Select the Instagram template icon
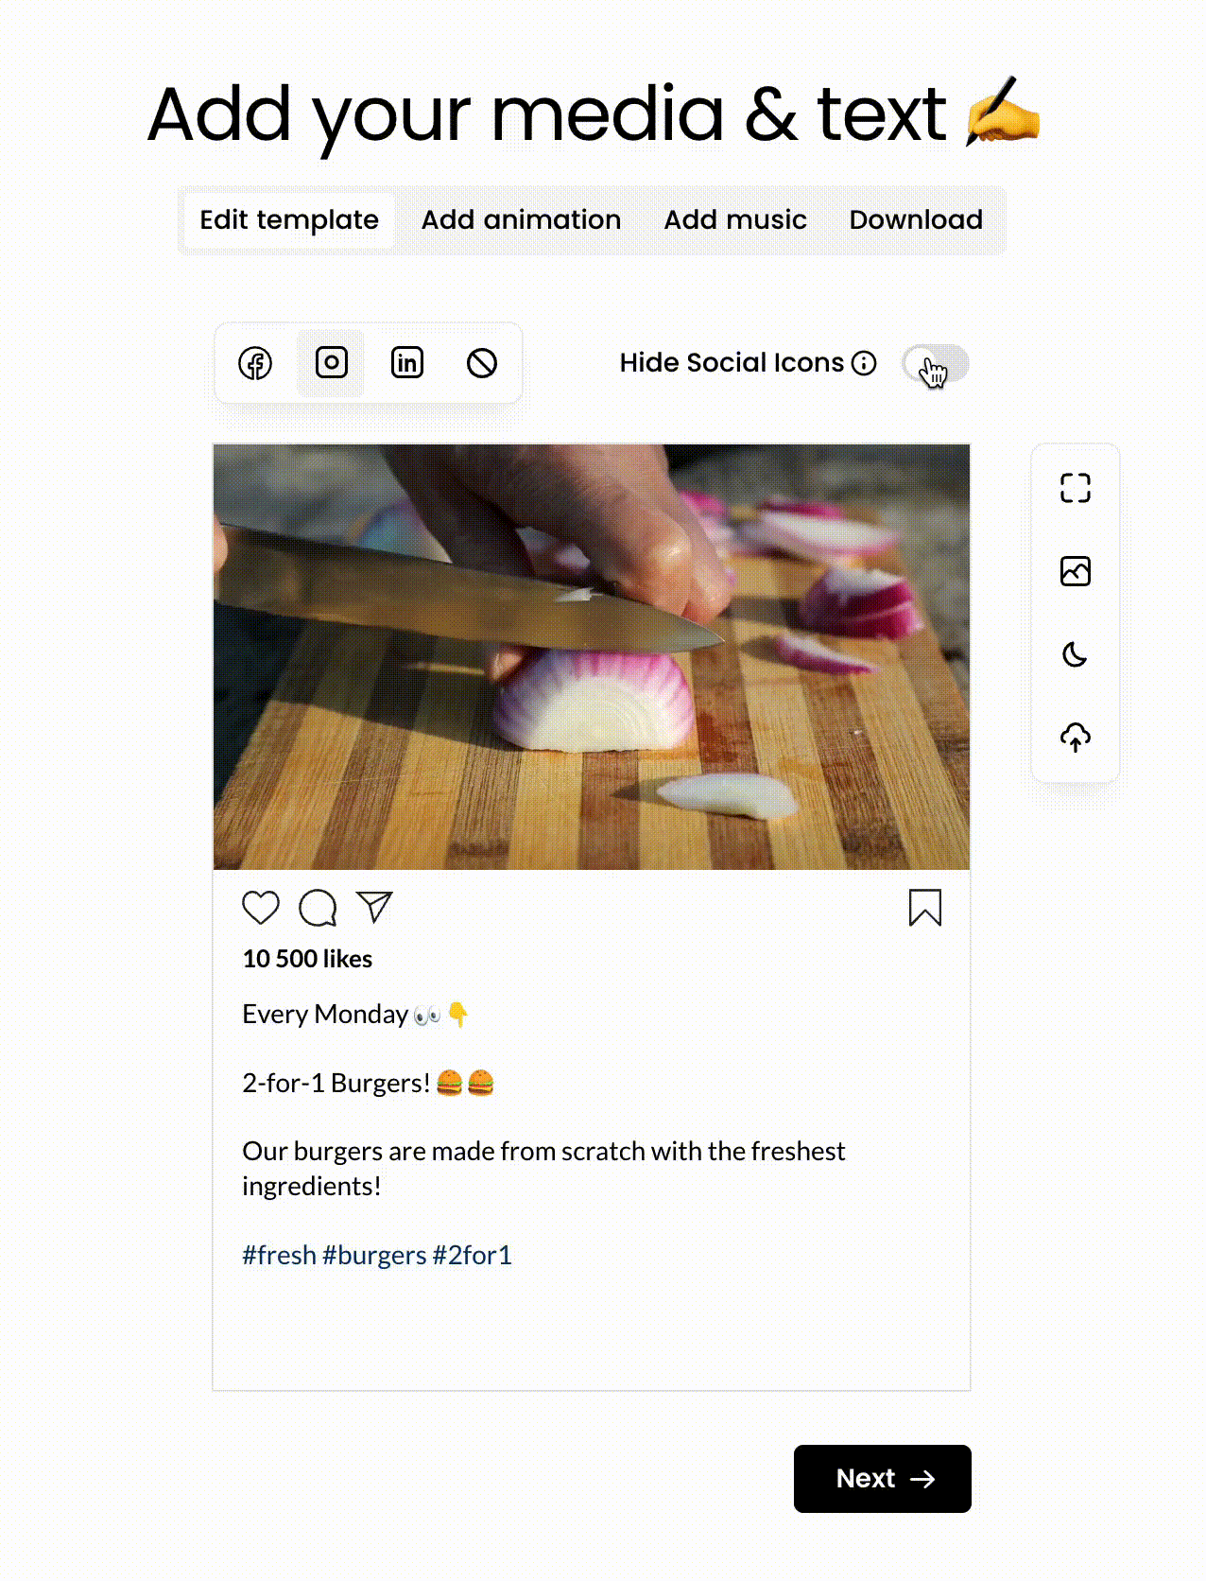Viewport: 1206px width, 1581px height. [331, 363]
